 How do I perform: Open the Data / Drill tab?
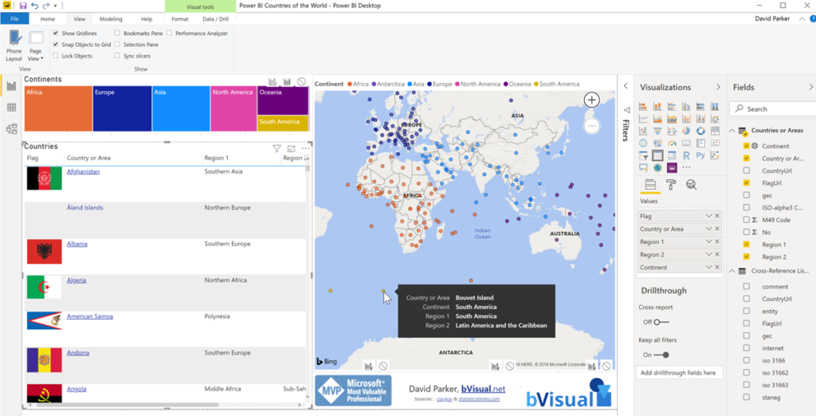(x=215, y=19)
